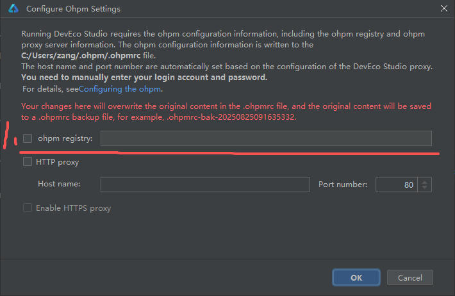Click the DevEco Studio logo in title bar
Screen dimensions: 455x296
tap(12, 9)
